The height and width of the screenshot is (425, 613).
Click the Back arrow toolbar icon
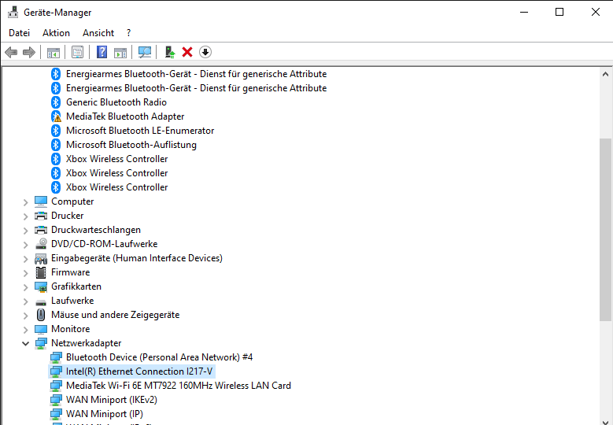(11, 52)
